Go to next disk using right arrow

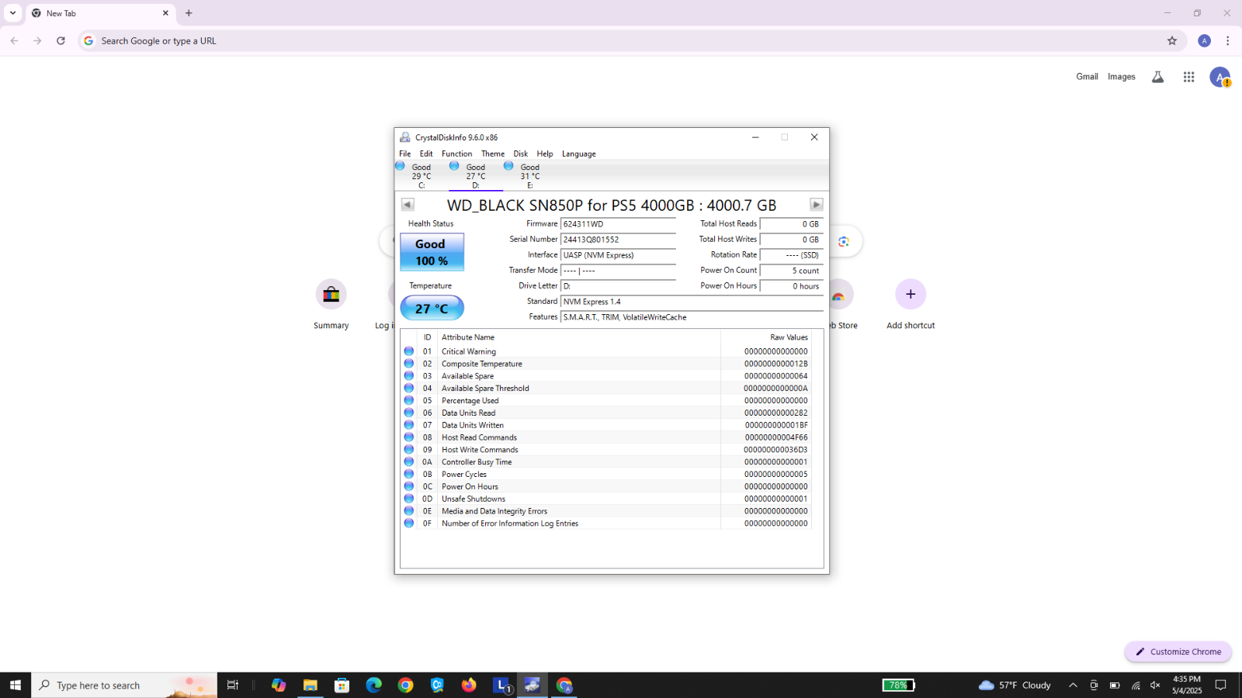click(x=816, y=205)
